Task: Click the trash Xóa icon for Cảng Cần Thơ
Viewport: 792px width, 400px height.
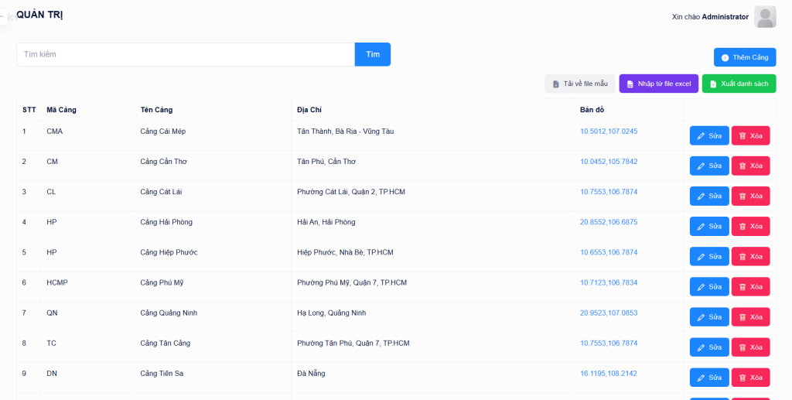Action: coord(742,166)
